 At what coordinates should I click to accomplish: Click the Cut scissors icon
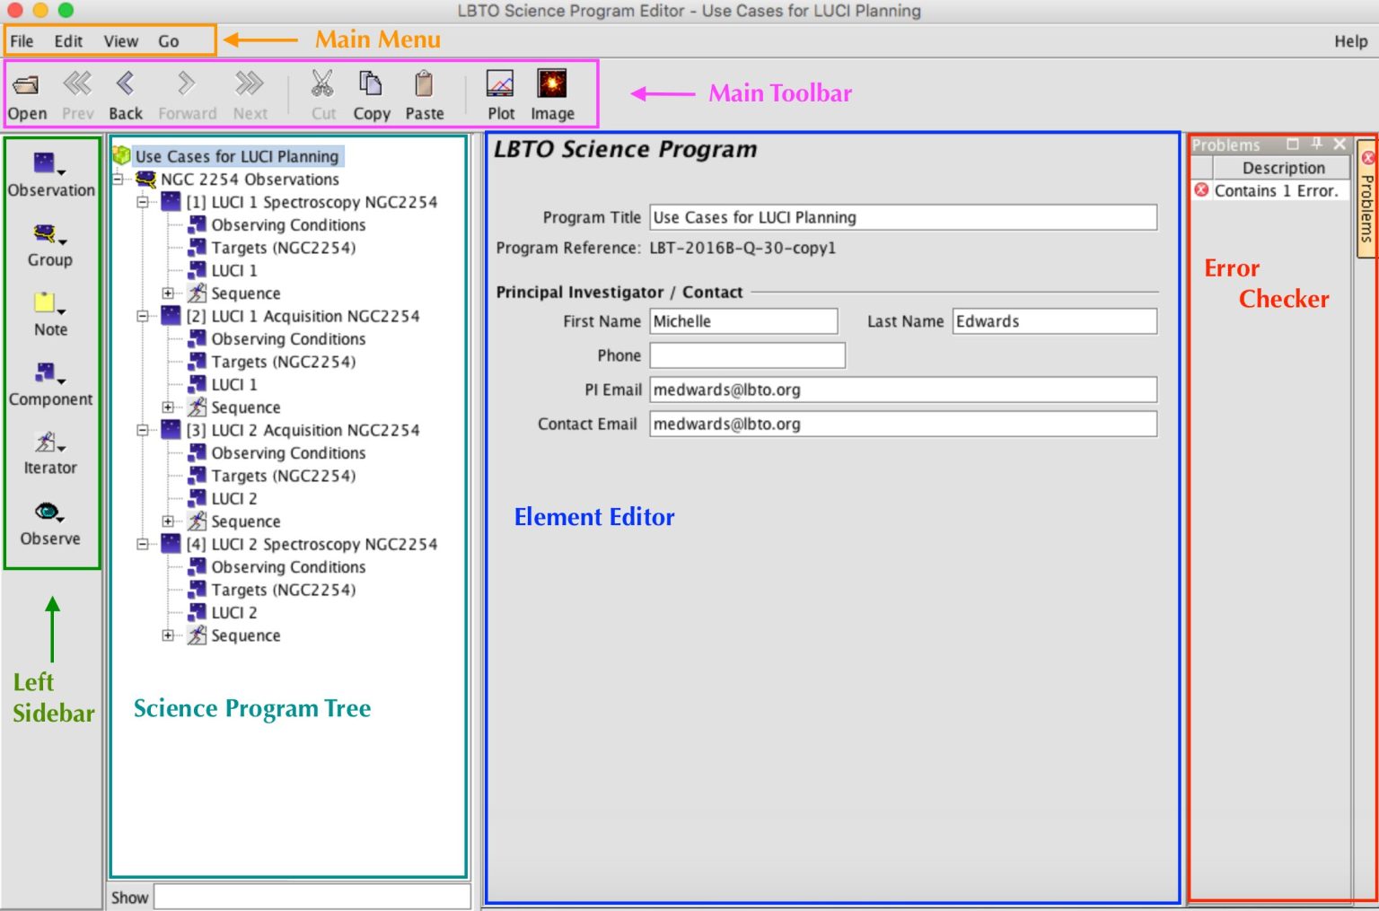click(322, 84)
